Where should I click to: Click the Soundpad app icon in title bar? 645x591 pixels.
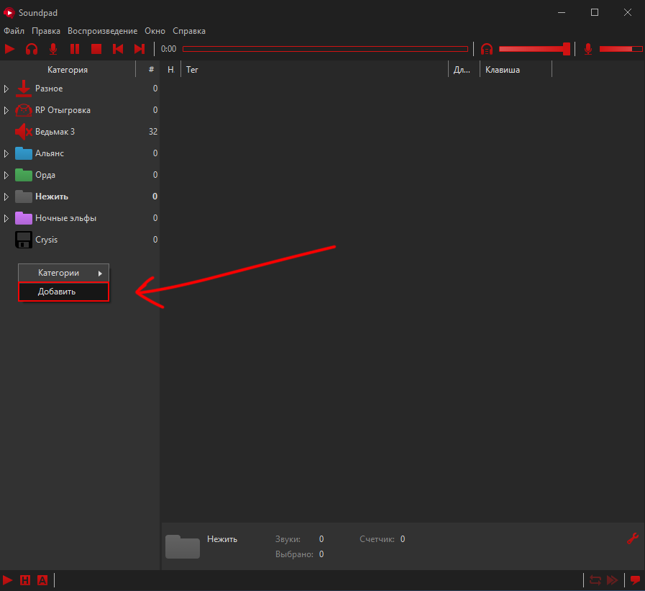[9, 13]
